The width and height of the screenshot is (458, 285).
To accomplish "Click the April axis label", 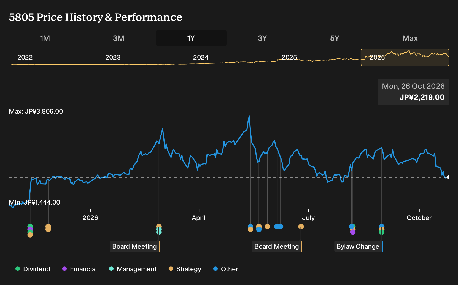I will pyautogui.click(x=199, y=218).
